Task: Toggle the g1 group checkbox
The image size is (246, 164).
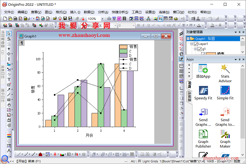Action: 199,49
